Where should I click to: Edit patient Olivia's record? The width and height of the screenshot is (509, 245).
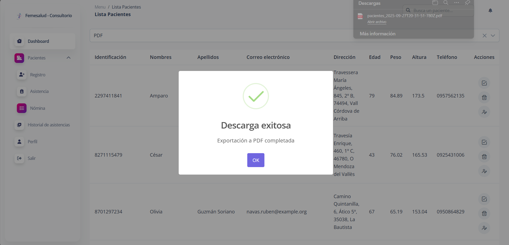484,228
